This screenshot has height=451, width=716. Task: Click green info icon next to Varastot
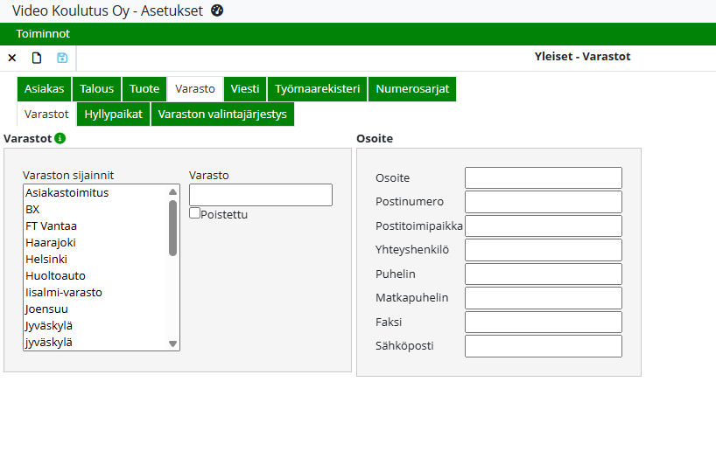click(60, 138)
